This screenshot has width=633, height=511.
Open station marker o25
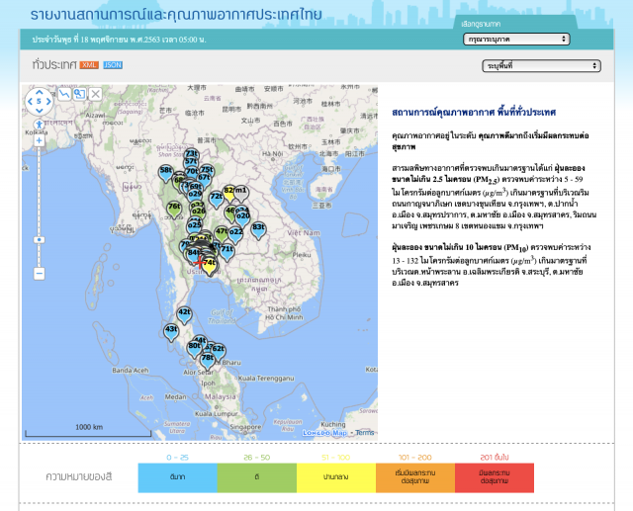pos(194,226)
